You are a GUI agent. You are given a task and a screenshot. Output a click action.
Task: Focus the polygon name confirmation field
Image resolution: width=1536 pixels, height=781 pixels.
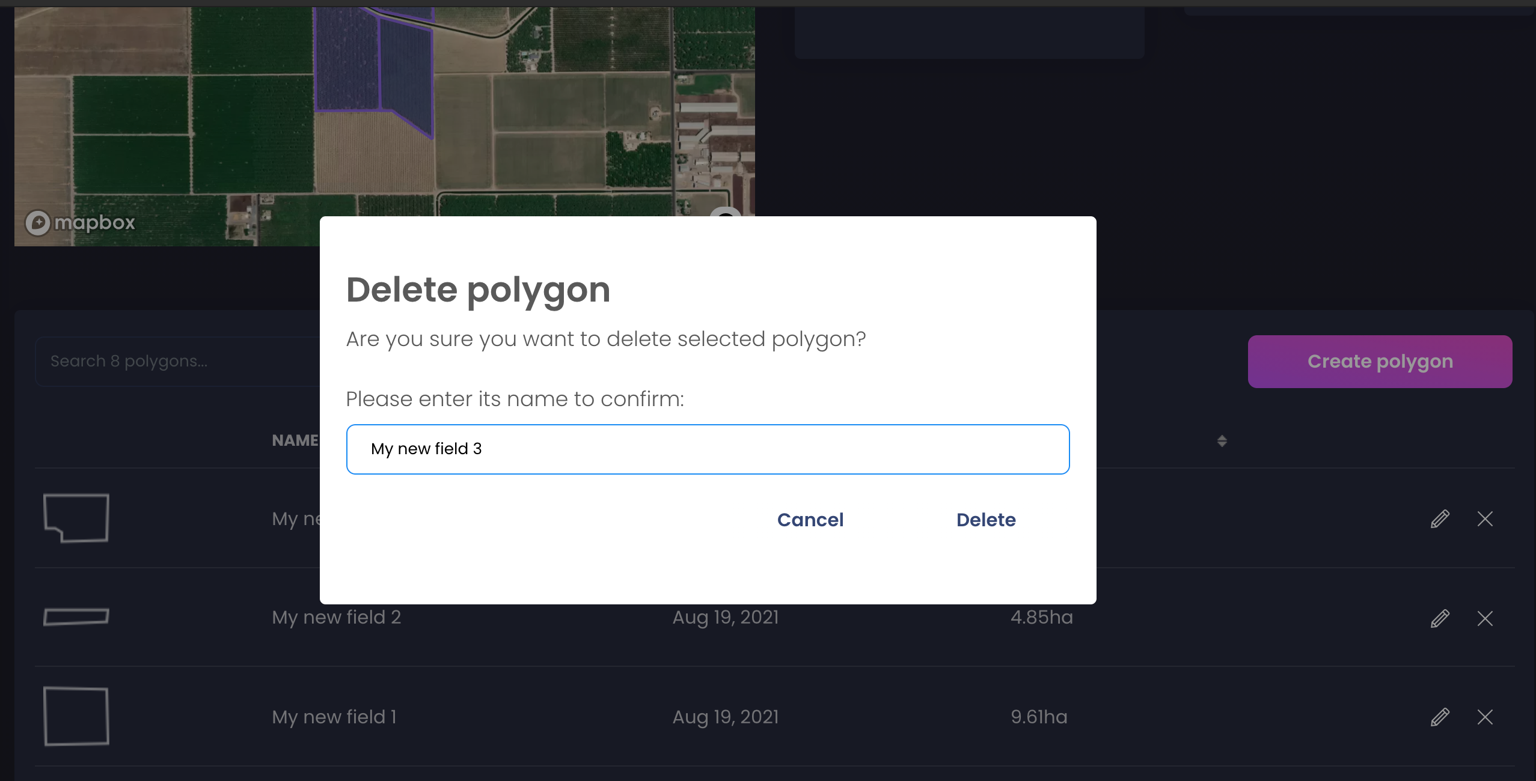[708, 449]
